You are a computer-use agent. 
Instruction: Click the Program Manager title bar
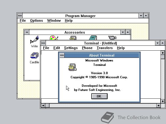pyautogui.click(x=80, y=16)
